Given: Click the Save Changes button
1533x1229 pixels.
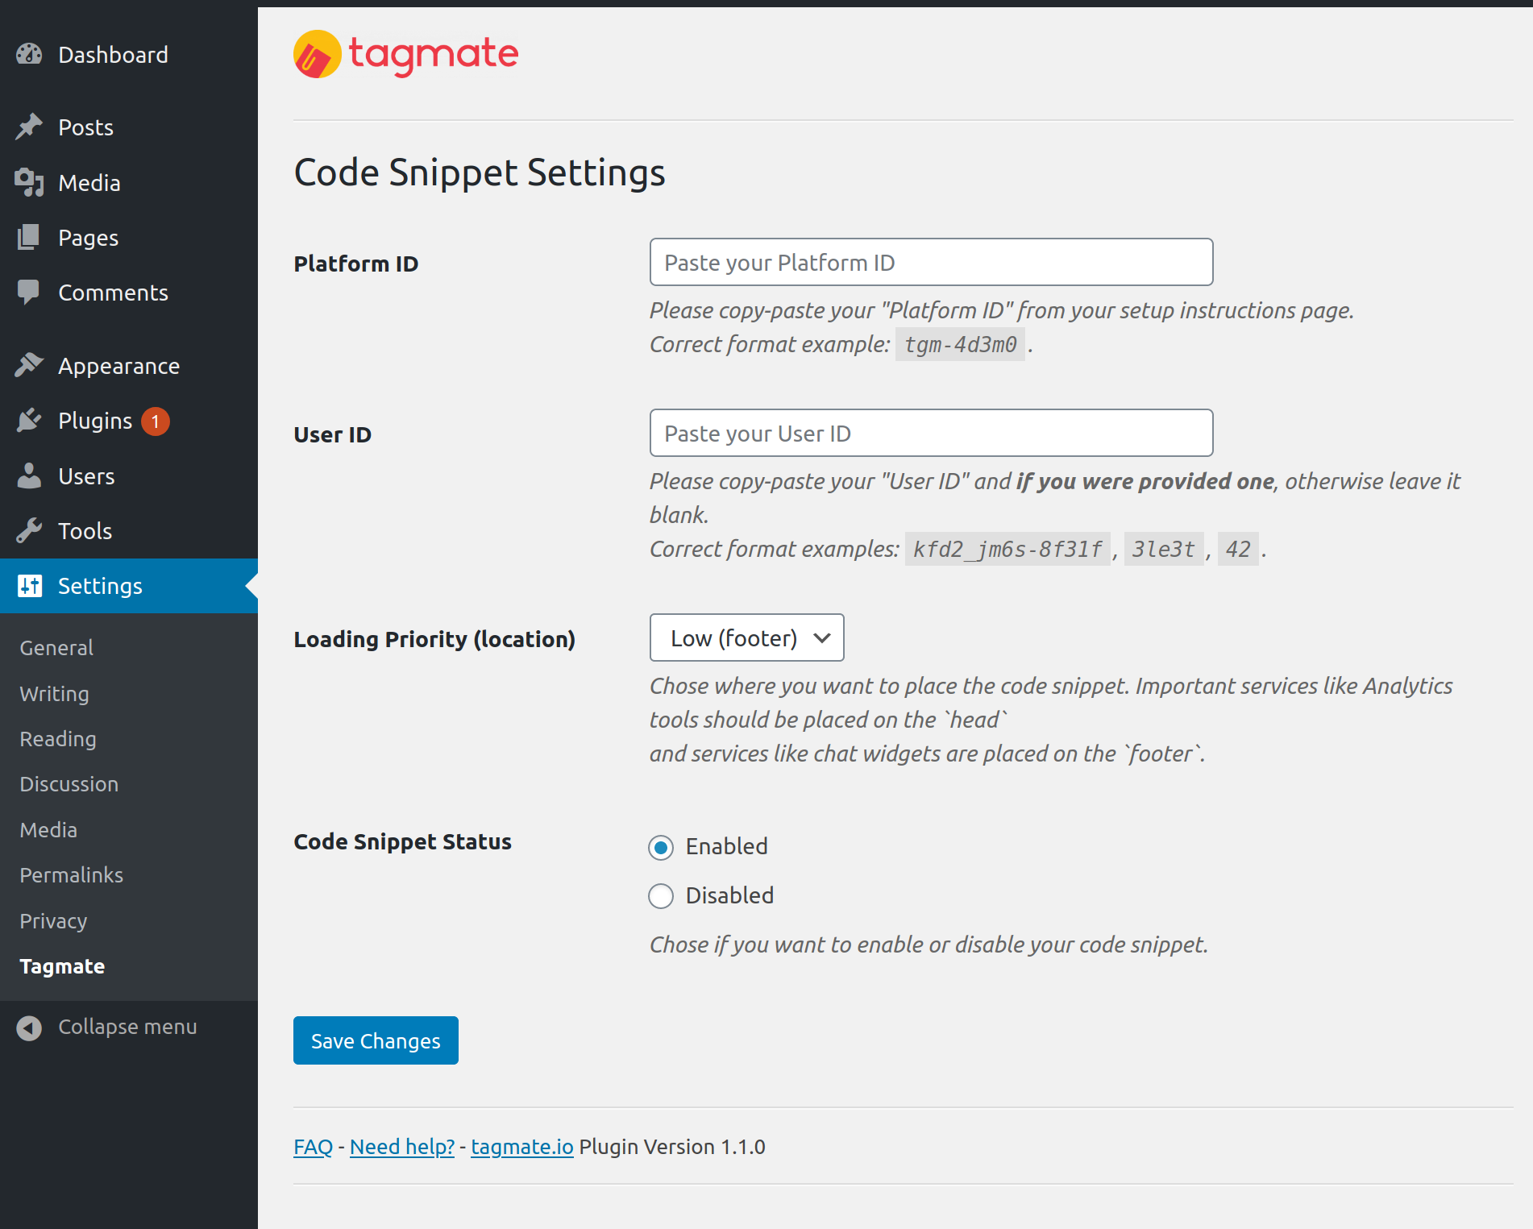Looking at the screenshot, I should point(376,1040).
